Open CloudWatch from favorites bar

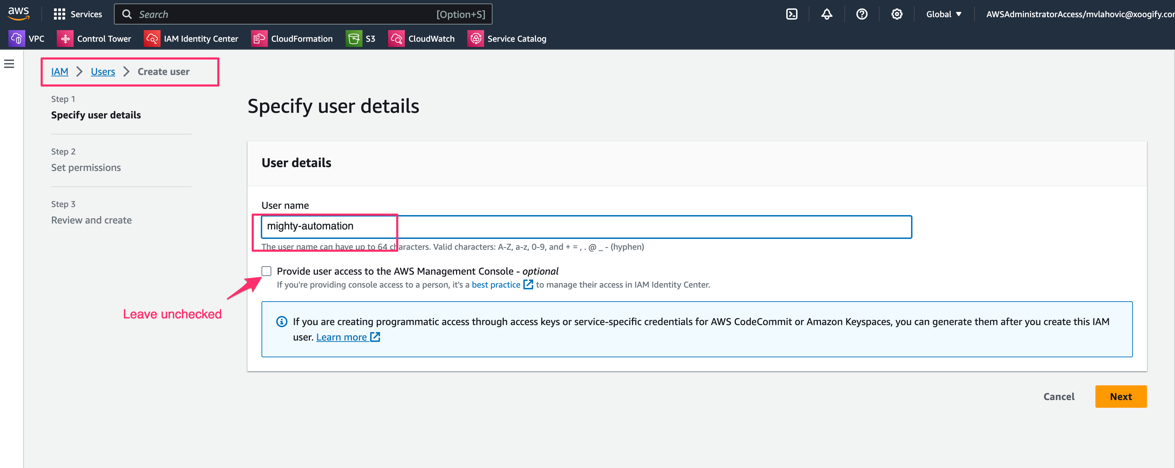[421, 38]
